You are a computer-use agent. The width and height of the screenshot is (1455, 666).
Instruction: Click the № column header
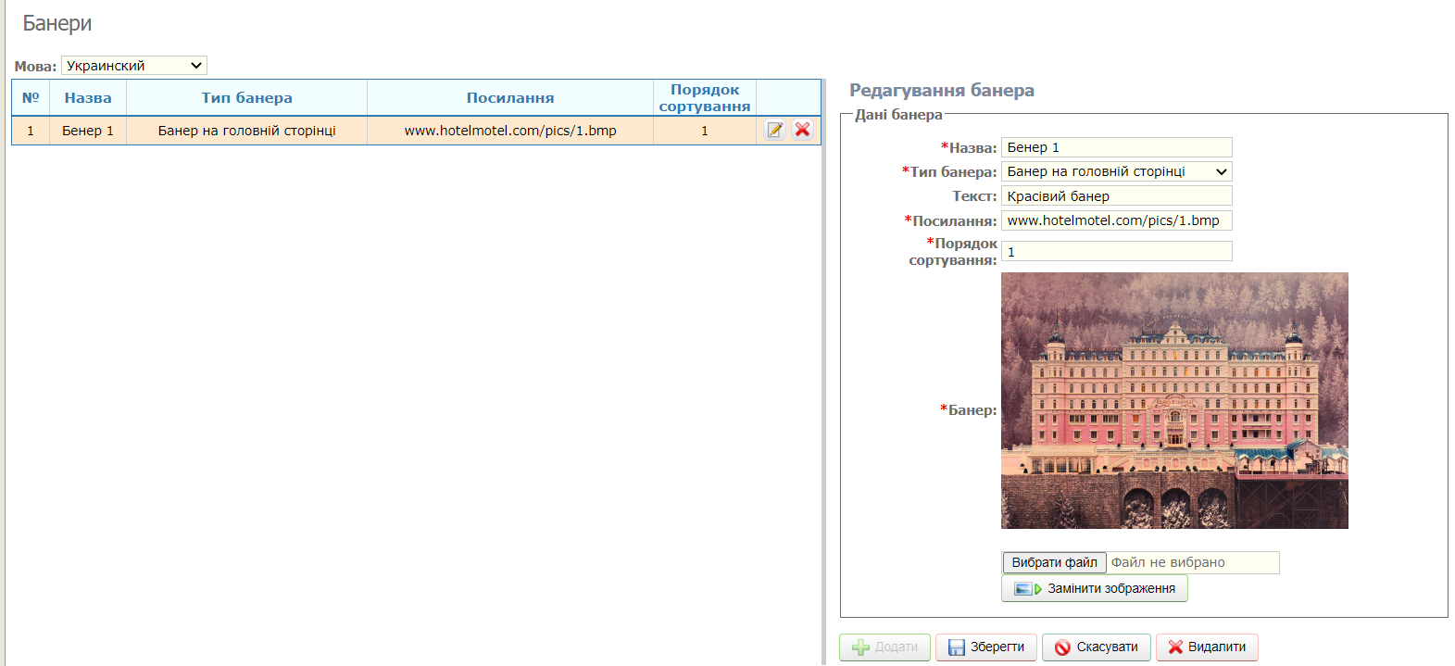coord(31,98)
